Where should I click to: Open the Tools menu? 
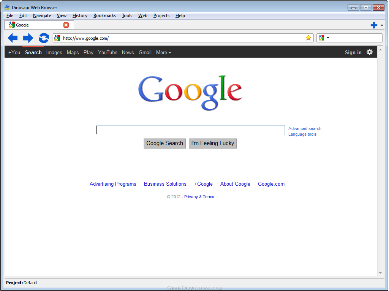pyautogui.click(x=127, y=16)
